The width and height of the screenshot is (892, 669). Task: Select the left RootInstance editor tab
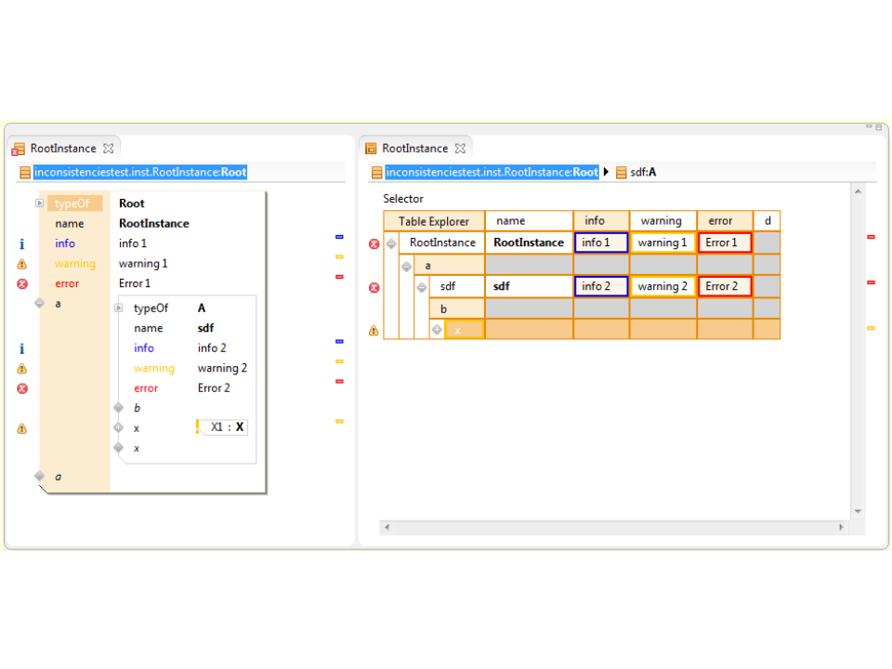coord(62,149)
